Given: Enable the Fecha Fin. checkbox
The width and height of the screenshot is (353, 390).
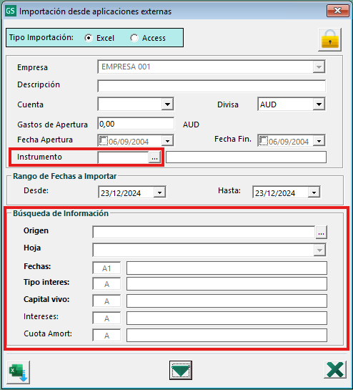Looking at the screenshot, I should (264, 140).
